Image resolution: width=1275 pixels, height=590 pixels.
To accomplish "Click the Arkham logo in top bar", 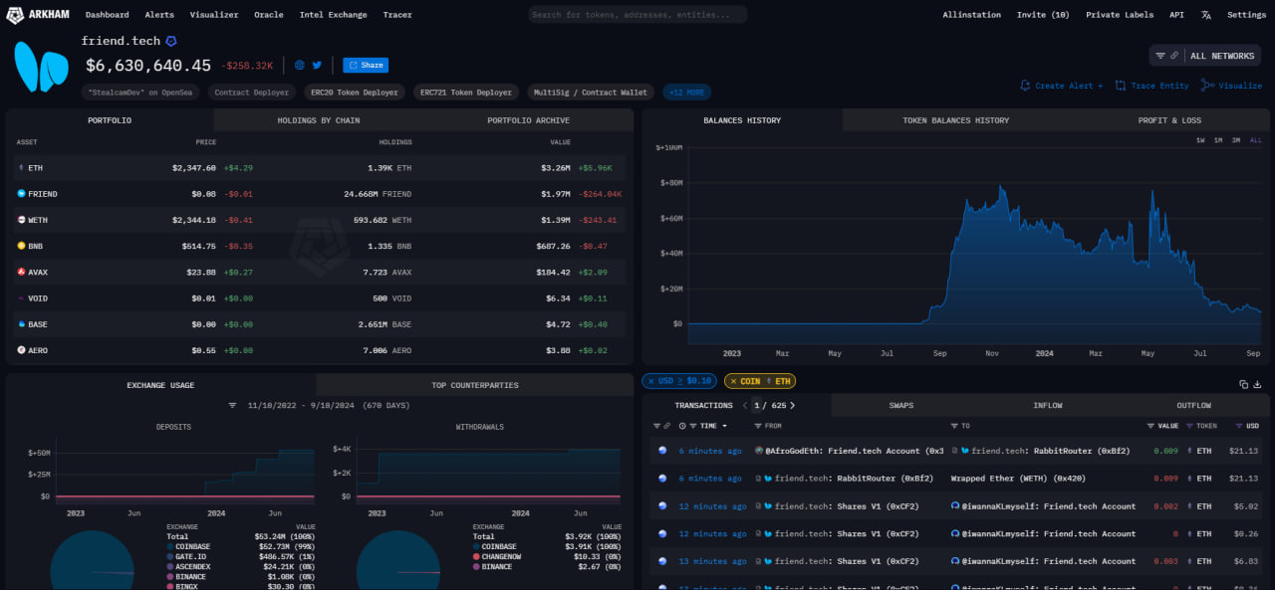I will (x=40, y=15).
